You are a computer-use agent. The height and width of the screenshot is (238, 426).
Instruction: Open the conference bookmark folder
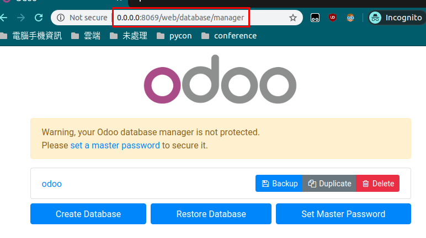point(229,36)
